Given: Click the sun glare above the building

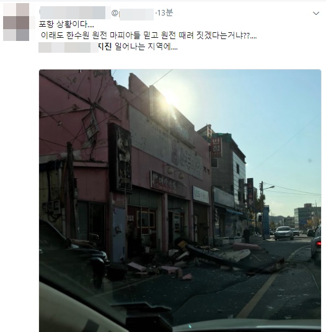Looking at the screenshot, I should 170,98.
